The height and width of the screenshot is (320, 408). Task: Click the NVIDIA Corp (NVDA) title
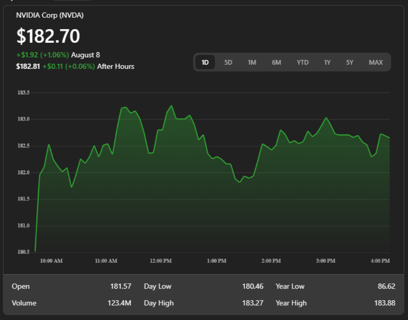[x=50, y=16]
